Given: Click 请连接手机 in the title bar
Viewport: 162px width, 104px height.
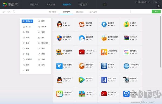Looking at the screenshot, I should (142, 2).
